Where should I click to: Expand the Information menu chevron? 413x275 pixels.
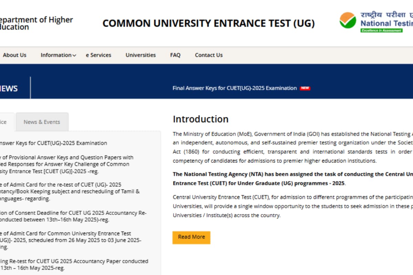coord(74,55)
